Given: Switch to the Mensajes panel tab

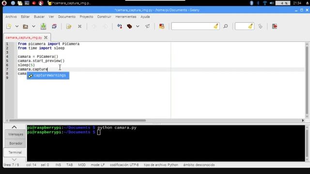Looking at the screenshot, I should click(15, 134).
